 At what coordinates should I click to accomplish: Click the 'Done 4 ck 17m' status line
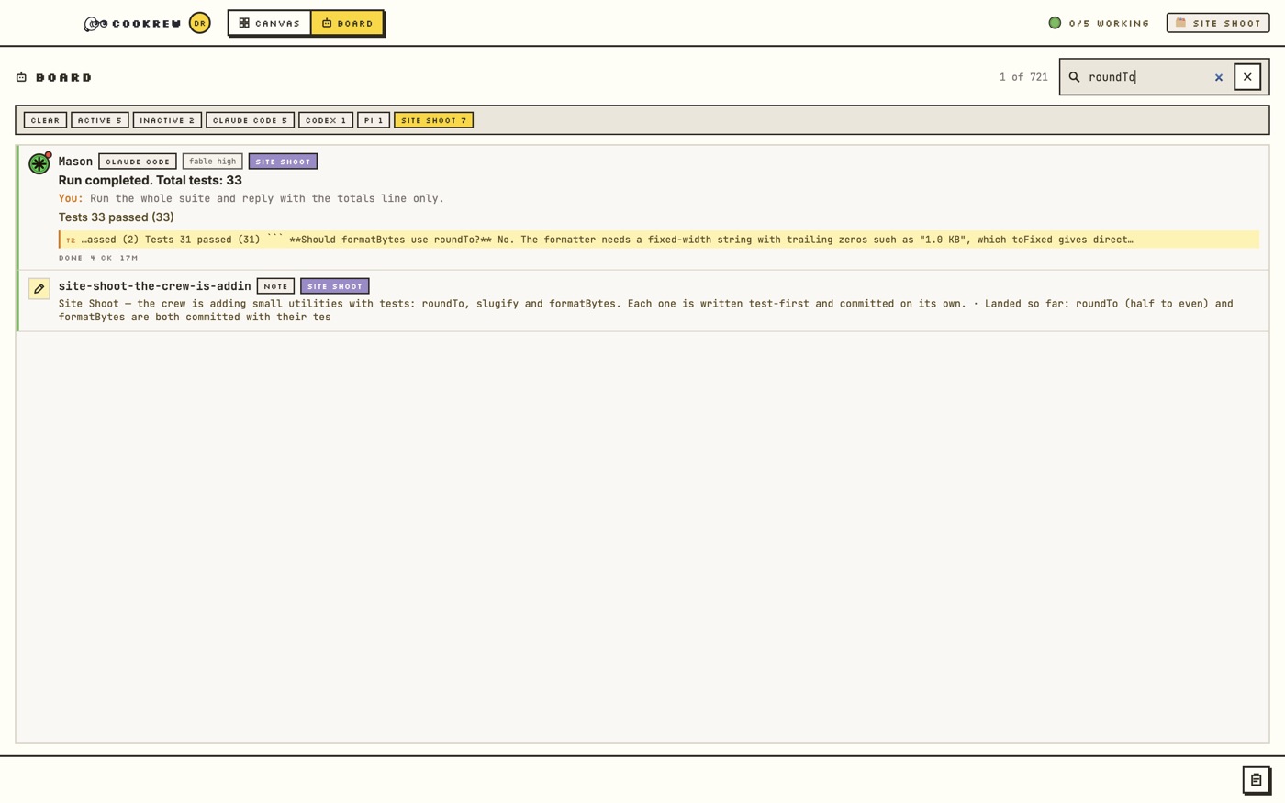point(98,258)
